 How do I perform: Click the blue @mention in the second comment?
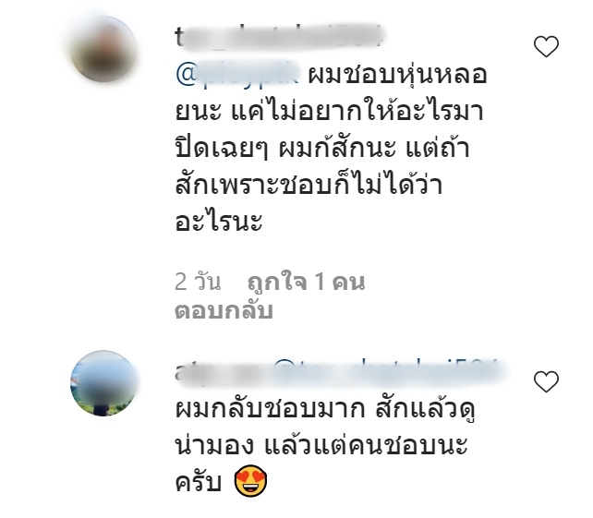point(386,371)
